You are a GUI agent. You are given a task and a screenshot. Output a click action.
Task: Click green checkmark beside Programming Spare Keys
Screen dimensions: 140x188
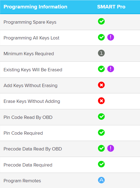[x=101, y=21]
